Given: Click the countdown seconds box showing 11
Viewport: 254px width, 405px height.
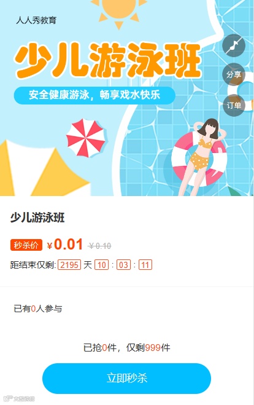Looking at the screenshot, I should coord(145,265).
